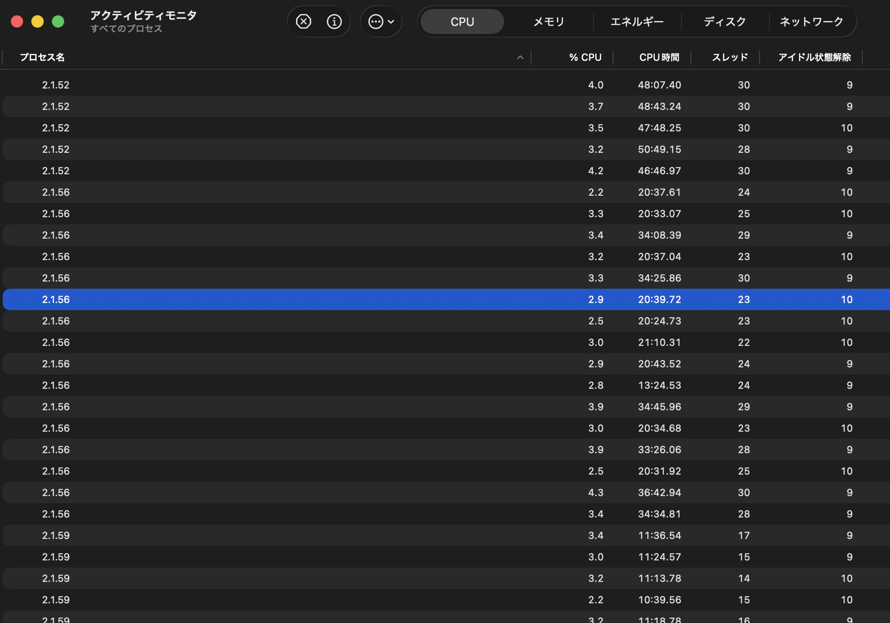Switch to the ディスク tab
Image resolution: width=890 pixels, height=623 pixels.
click(x=725, y=21)
